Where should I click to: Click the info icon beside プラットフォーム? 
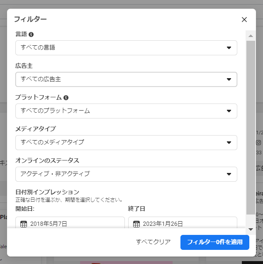[x=66, y=98]
